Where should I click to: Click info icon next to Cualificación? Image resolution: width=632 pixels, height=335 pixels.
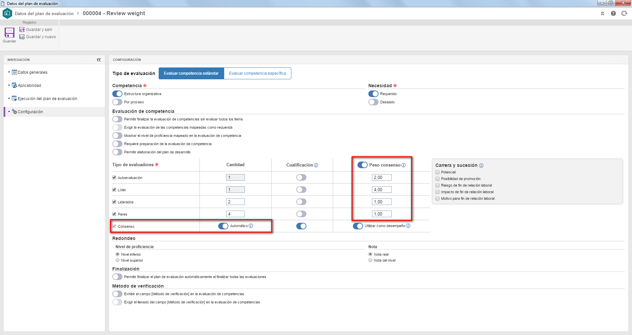point(316,165)
